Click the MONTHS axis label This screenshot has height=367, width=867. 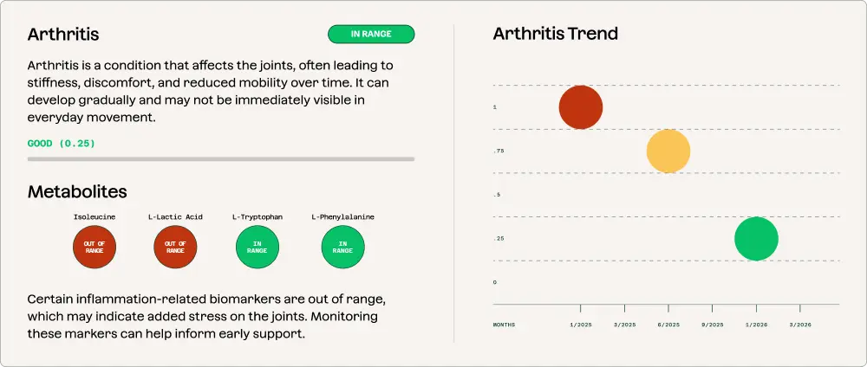[504, 325]
